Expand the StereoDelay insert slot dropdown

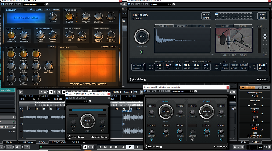13,90
